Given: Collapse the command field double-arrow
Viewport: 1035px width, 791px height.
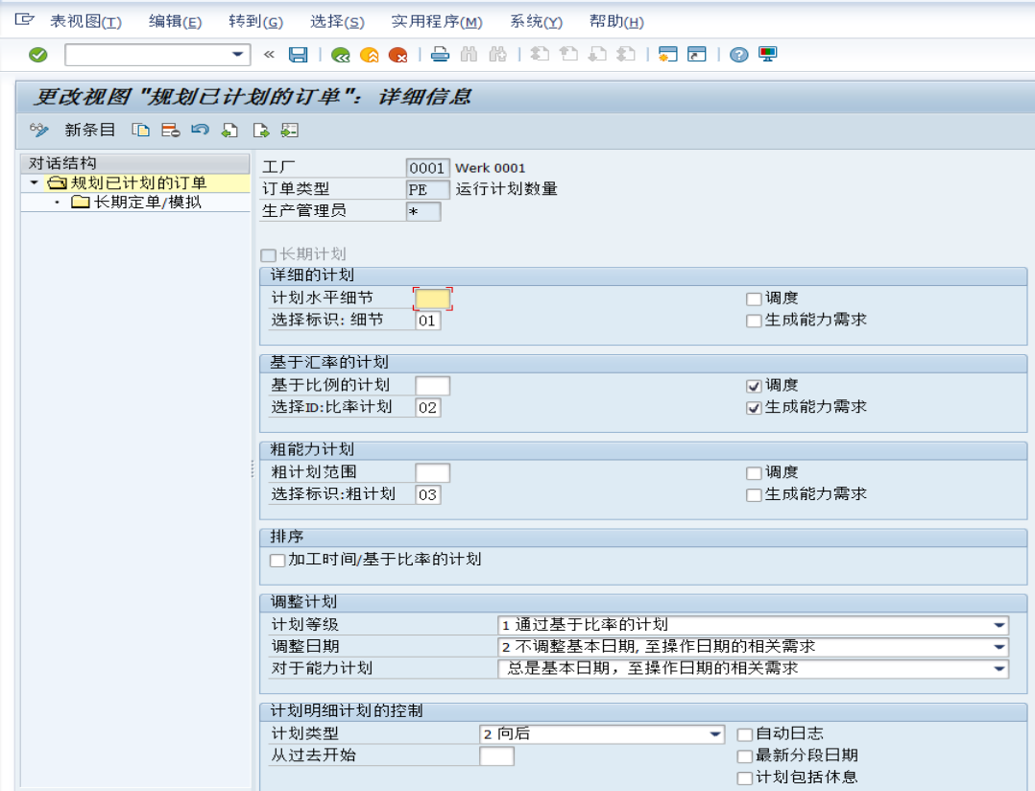Looking at the screenshot, I should [x=269, y=55].
